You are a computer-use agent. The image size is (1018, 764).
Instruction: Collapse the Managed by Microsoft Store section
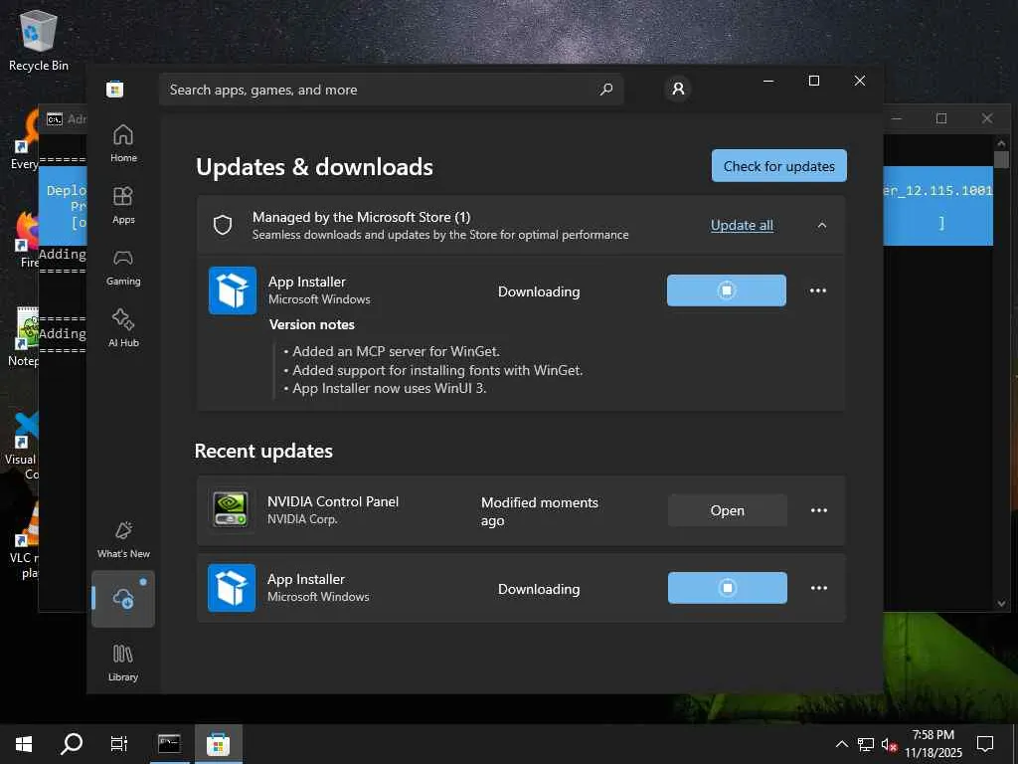coord(822,225)
